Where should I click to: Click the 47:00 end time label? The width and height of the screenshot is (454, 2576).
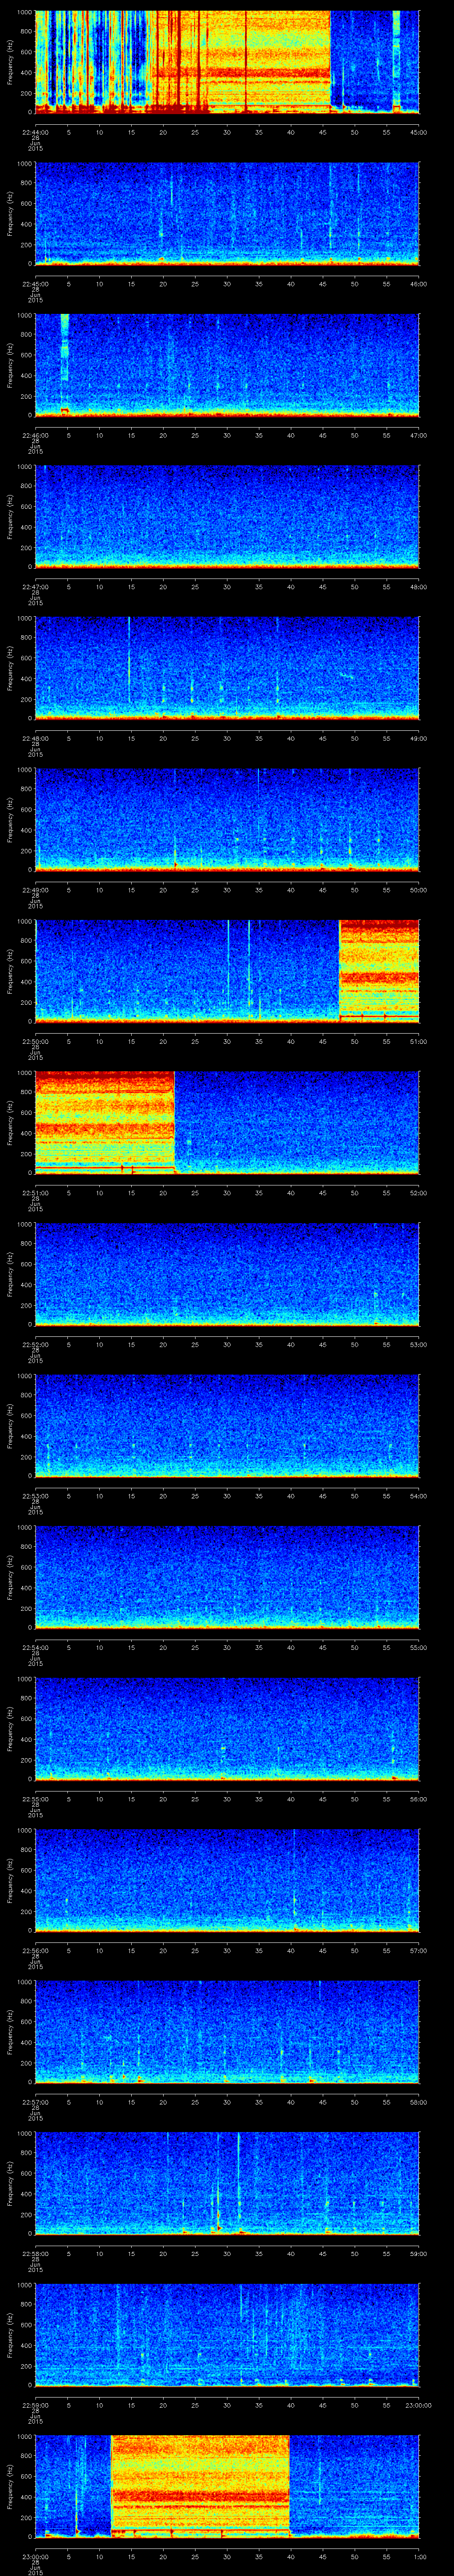coord(419,435)
